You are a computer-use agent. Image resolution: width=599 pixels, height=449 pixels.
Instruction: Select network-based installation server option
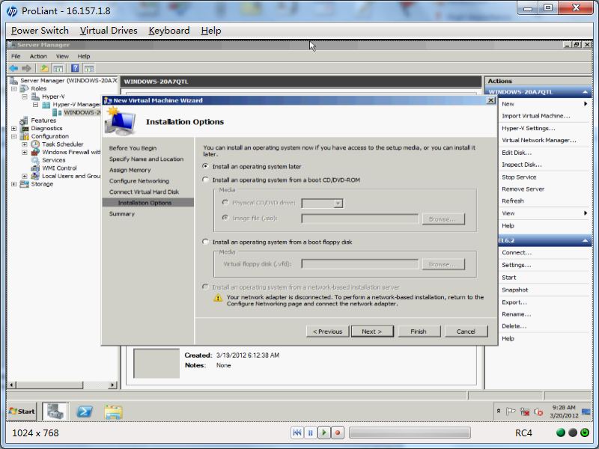205,287
